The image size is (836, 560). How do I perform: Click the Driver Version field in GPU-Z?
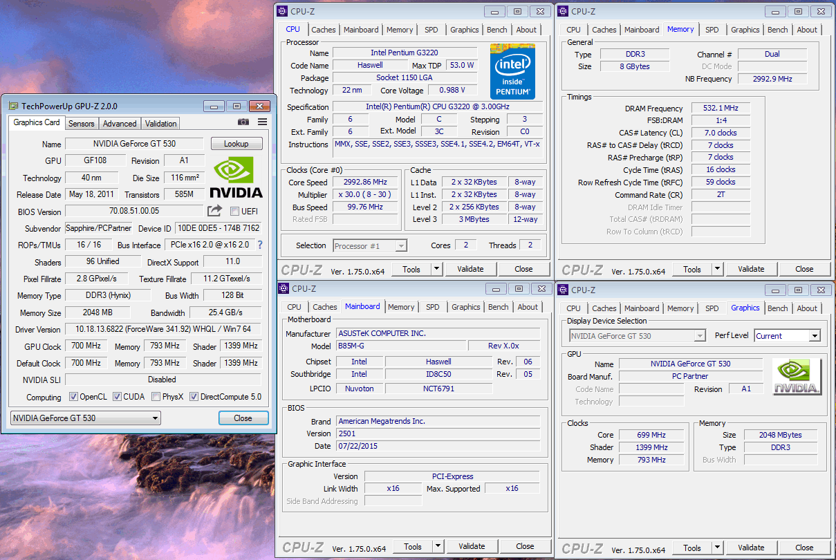(x=163, y=330)
